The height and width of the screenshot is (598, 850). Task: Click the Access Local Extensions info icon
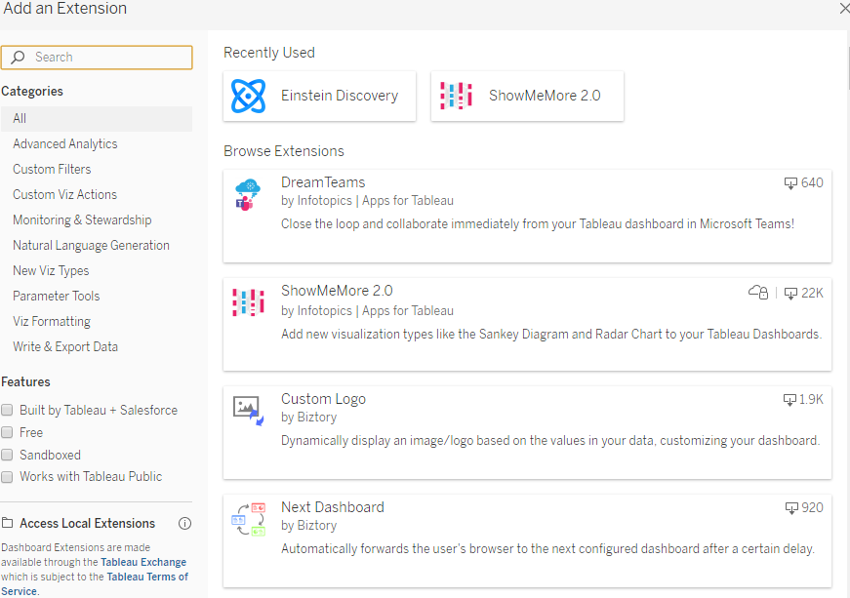coord(184,523)
